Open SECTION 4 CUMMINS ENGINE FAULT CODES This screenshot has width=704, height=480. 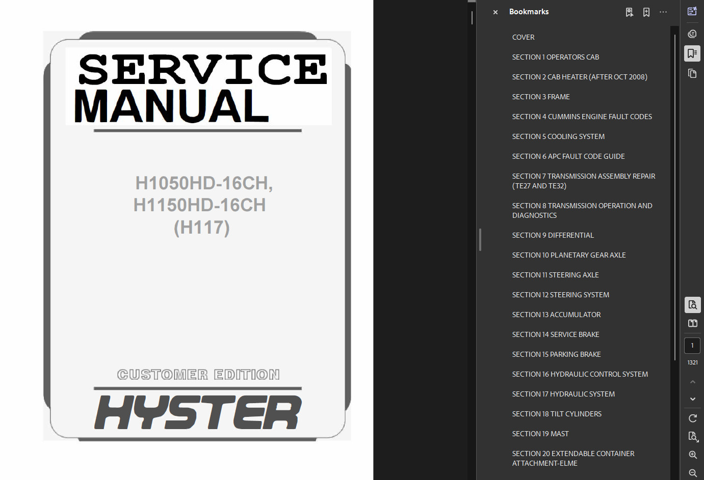click(582, 117)
